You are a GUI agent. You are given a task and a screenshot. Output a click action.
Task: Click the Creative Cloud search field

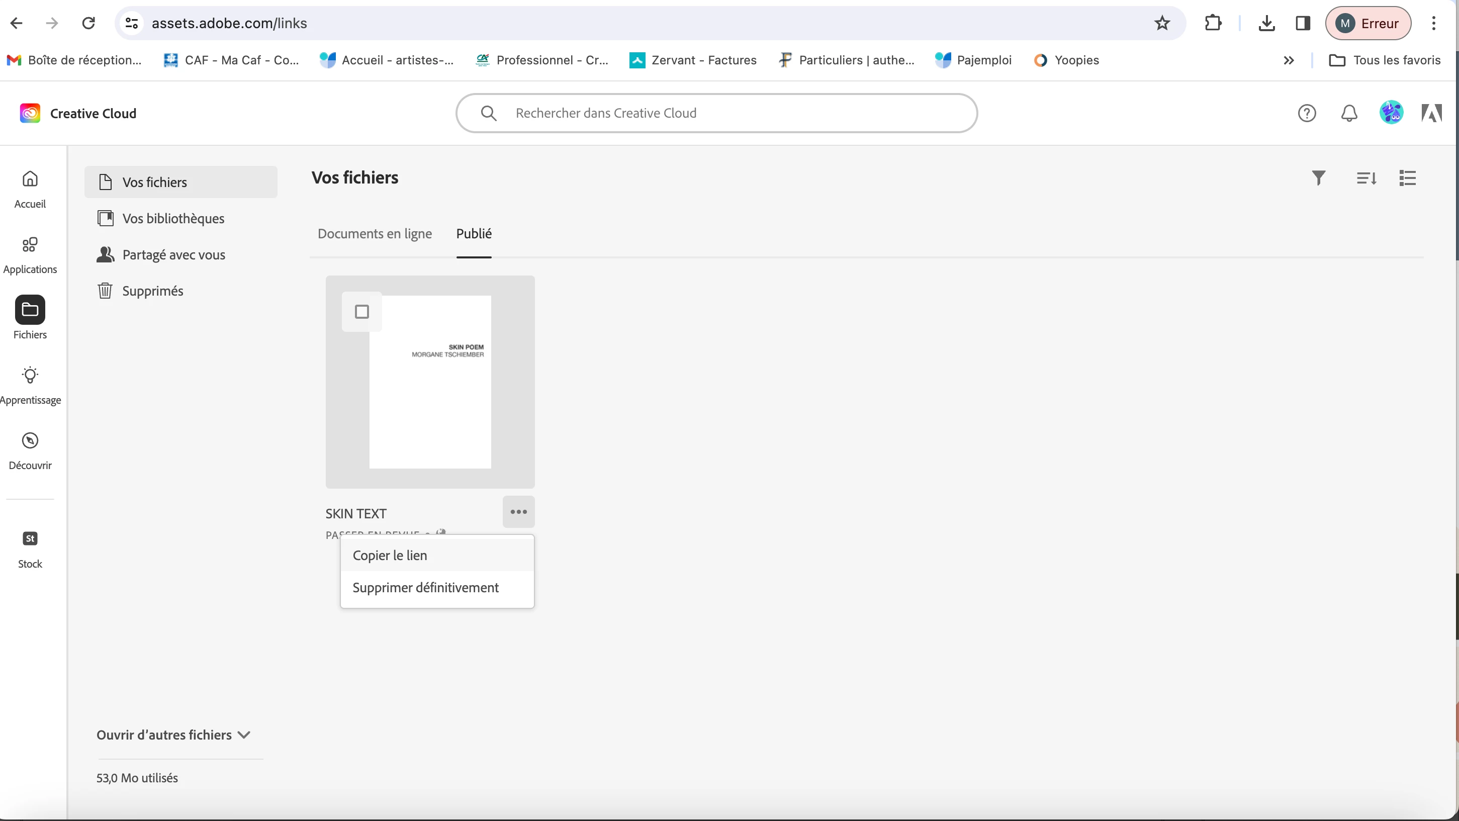pos(716,113)
